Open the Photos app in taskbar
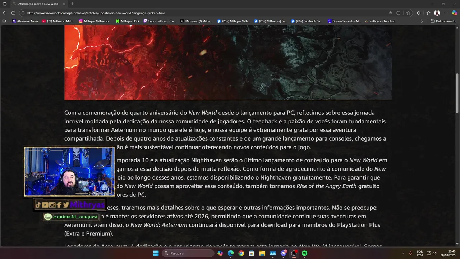Viewport: 460px width, 259px height. click(x=273, y=253)
